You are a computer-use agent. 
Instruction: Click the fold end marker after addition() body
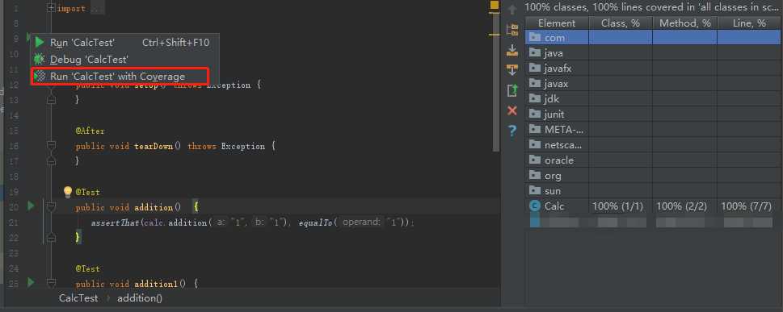coord(51,238)
